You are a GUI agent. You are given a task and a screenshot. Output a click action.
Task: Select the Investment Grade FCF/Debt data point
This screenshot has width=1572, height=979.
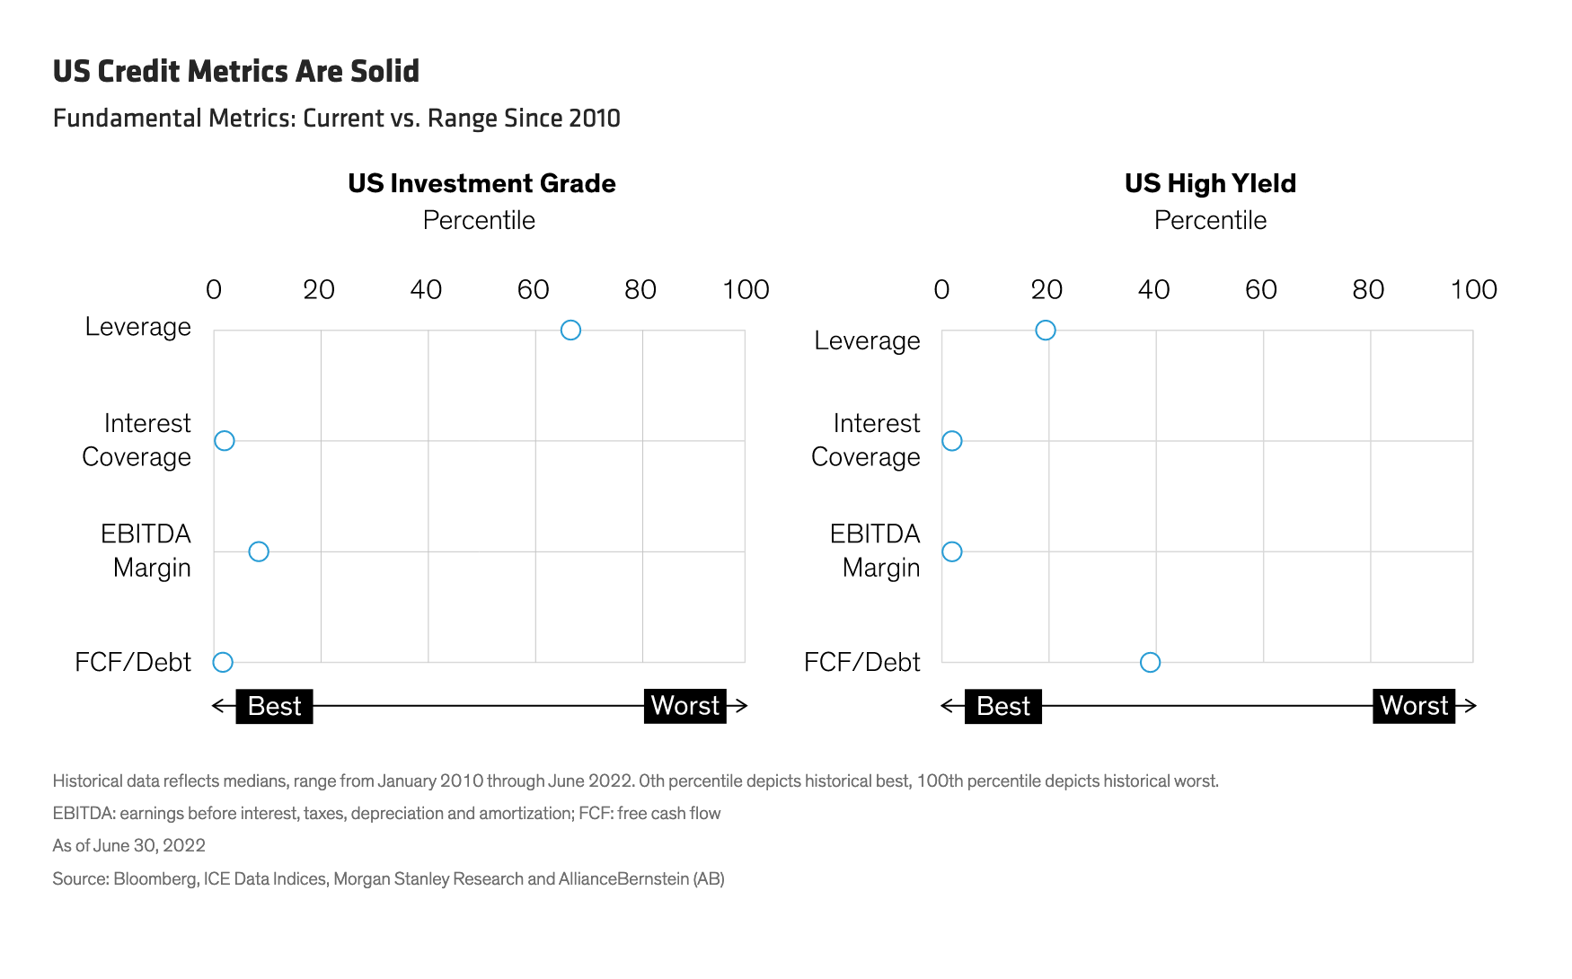point(223,663)
